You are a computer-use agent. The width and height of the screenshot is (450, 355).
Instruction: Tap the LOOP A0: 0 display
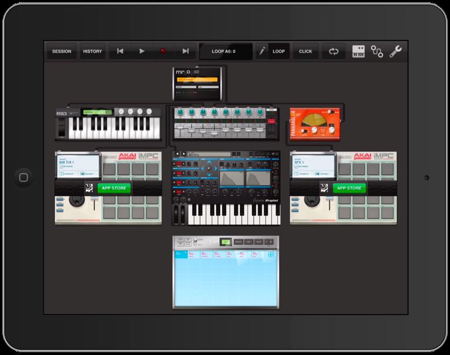click(x=226, y=51)
